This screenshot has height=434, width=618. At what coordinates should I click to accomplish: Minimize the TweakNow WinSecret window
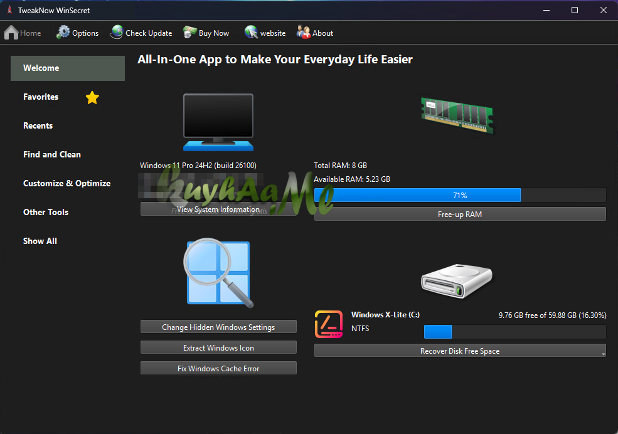tap(546, 10)
